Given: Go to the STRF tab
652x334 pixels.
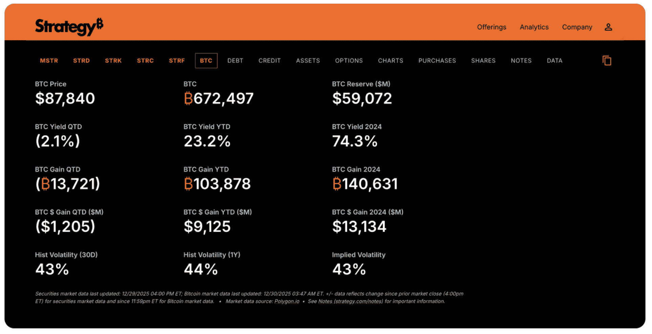Looking at the screenshot, I should click(x=177, y=61).
